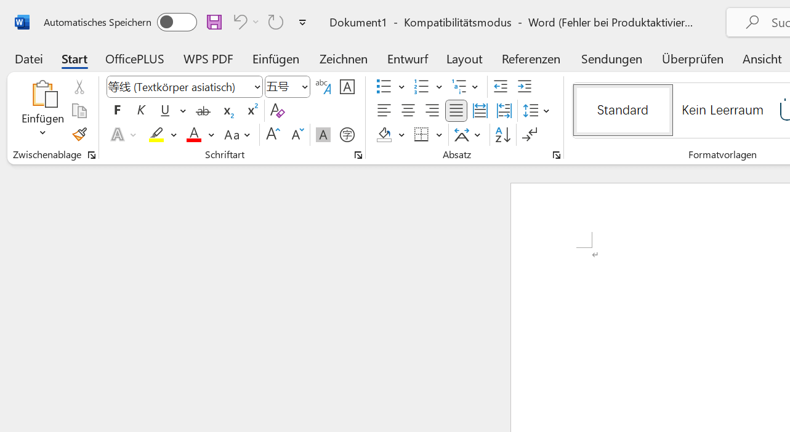
Task: Increase indent of the paragraph
Action: [524, 87]
